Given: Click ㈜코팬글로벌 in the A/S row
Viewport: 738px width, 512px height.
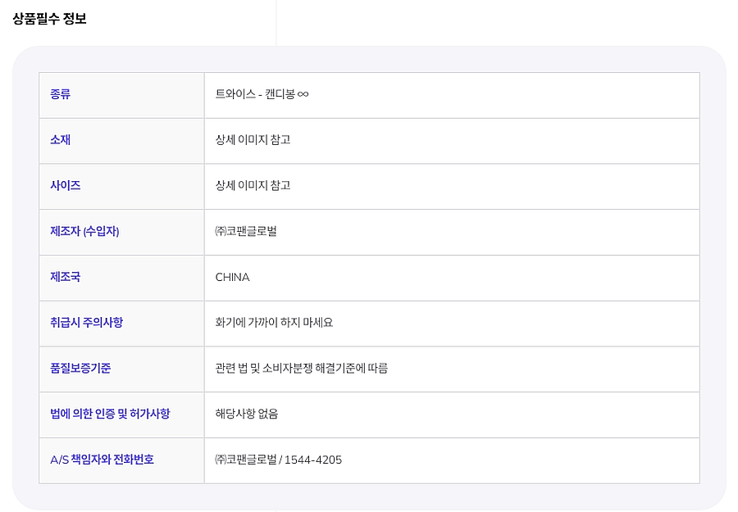Looking at the screenshot, I should (x=245, y=460).
